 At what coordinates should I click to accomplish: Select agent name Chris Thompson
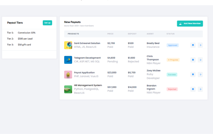(153, 58)
